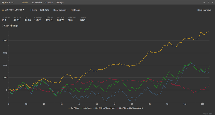215x115 pixels.
Task: Click the NetWon value $-0.75
Action: coord(61,20)
